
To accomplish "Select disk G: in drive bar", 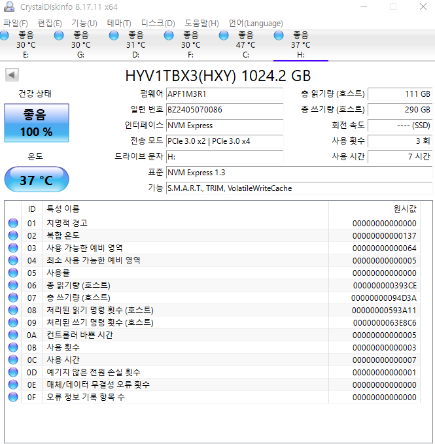I will tap(80, 44).
